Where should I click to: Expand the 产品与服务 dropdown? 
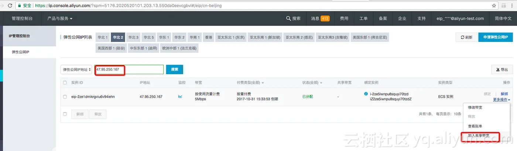(x=60, y=18)
